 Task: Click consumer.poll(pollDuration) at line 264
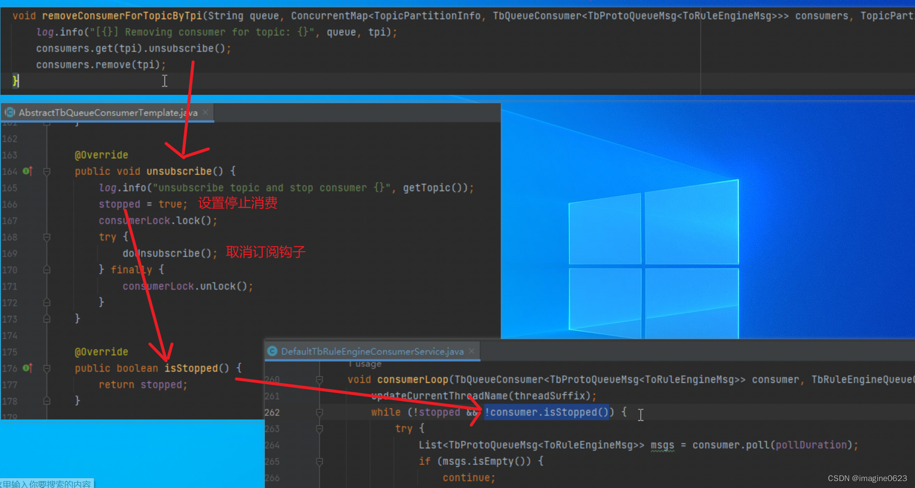tap(772, 445)
